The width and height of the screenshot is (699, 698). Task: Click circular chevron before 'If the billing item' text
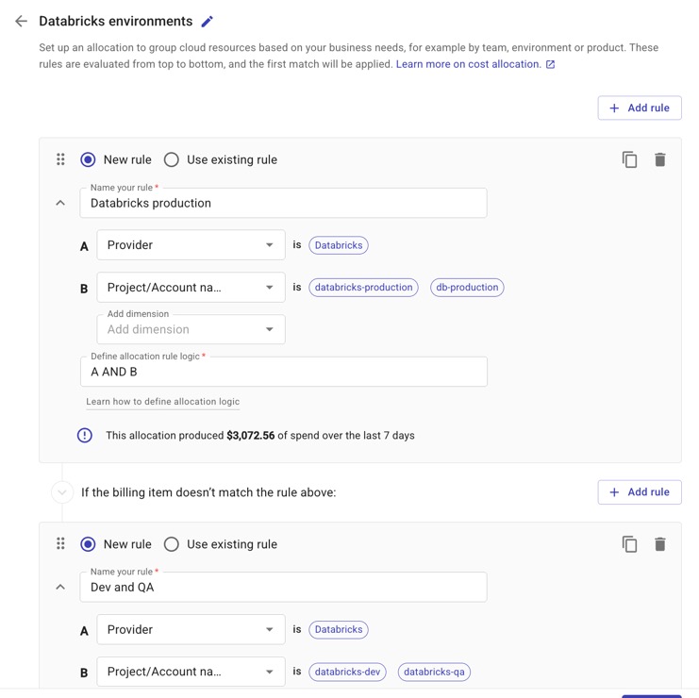(62, 492)
